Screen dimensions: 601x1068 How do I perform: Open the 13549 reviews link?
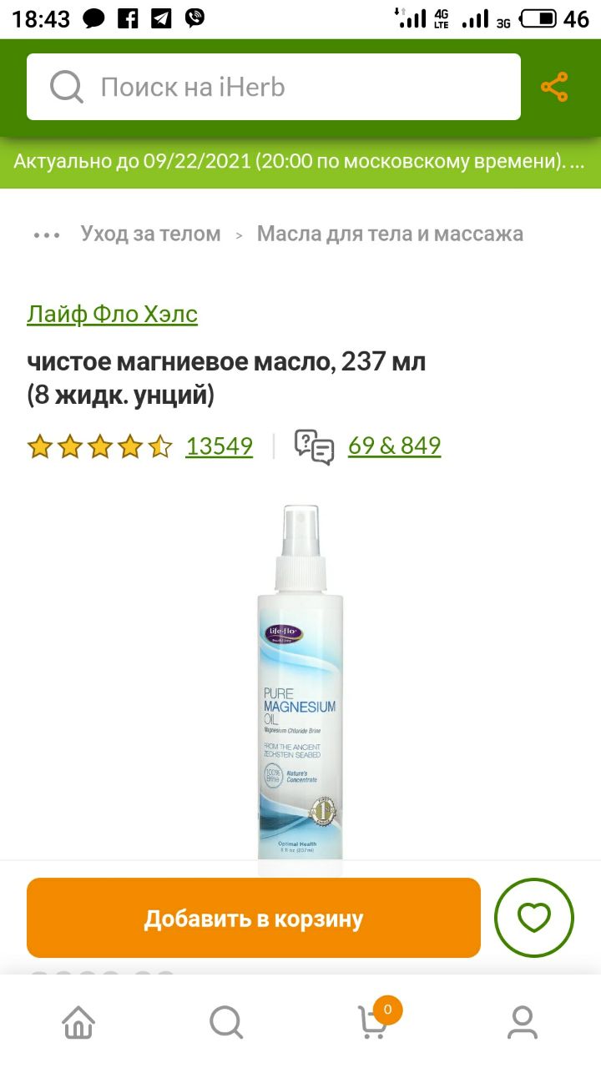point(219,446)
